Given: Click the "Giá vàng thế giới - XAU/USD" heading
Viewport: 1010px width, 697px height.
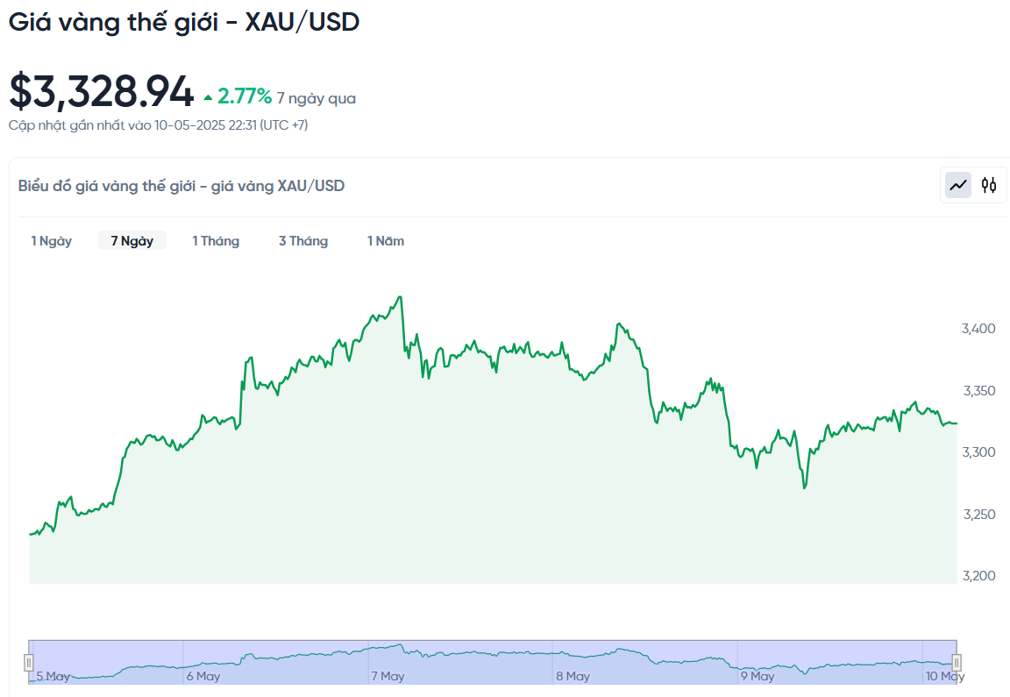Looking at the screenshot, I should (x=184, y=22).
